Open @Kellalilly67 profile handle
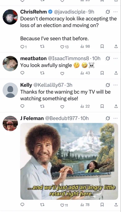 pos(48,85)
